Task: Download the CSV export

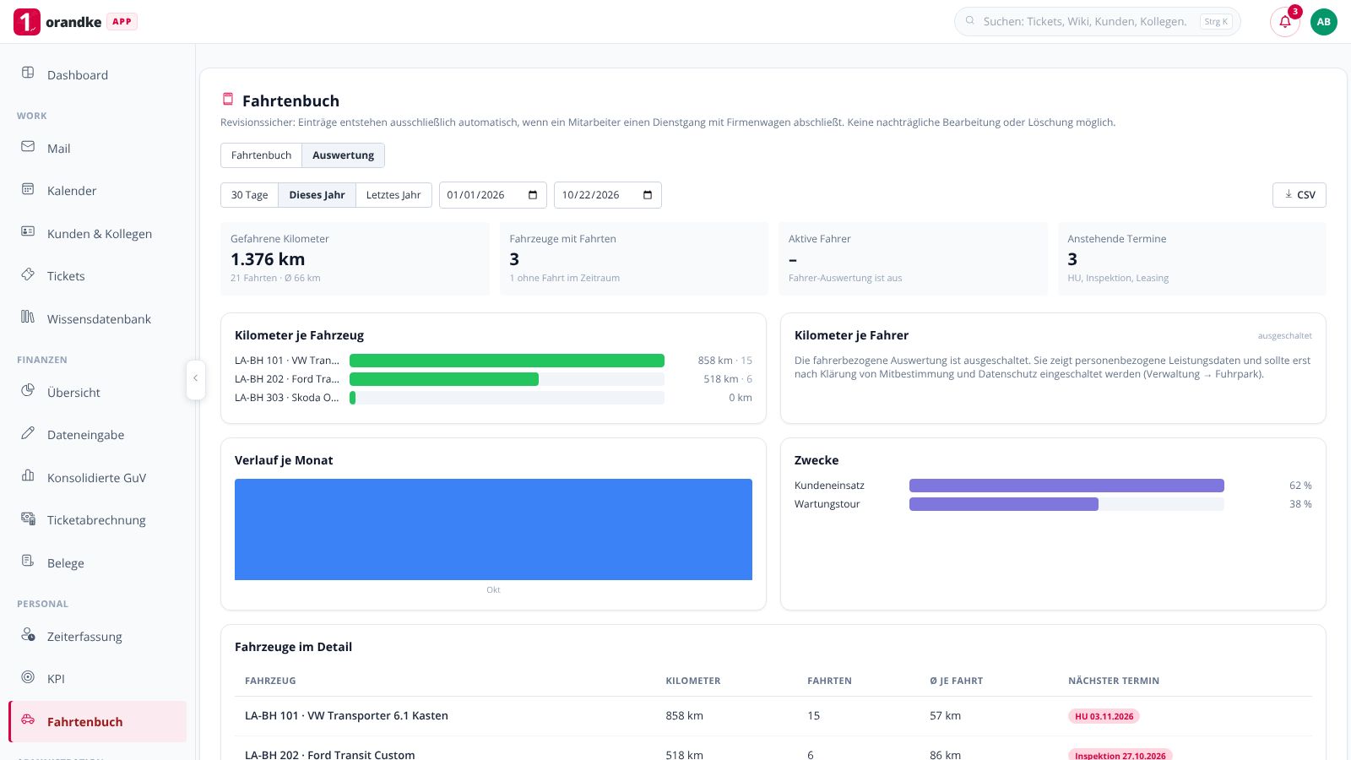Action: point(1299,195)
